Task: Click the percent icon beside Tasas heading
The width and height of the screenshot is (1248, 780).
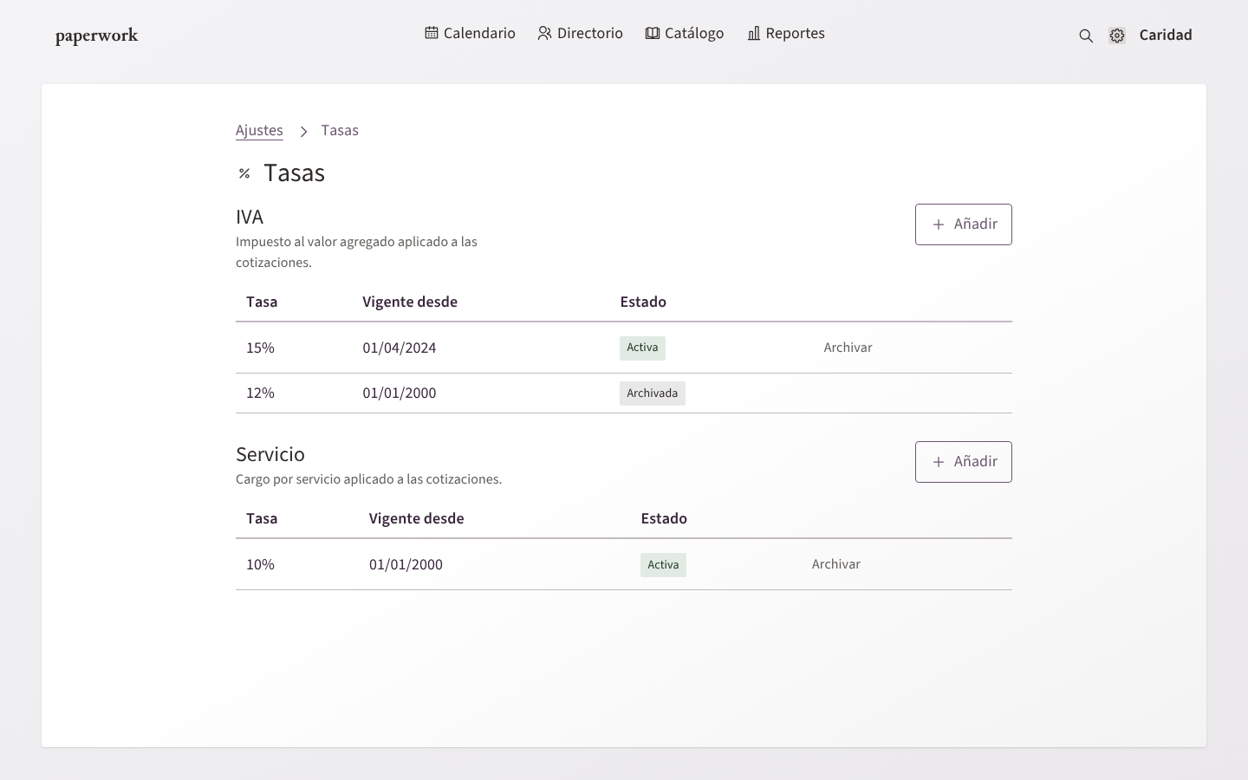Action: [x=244, y=173]
